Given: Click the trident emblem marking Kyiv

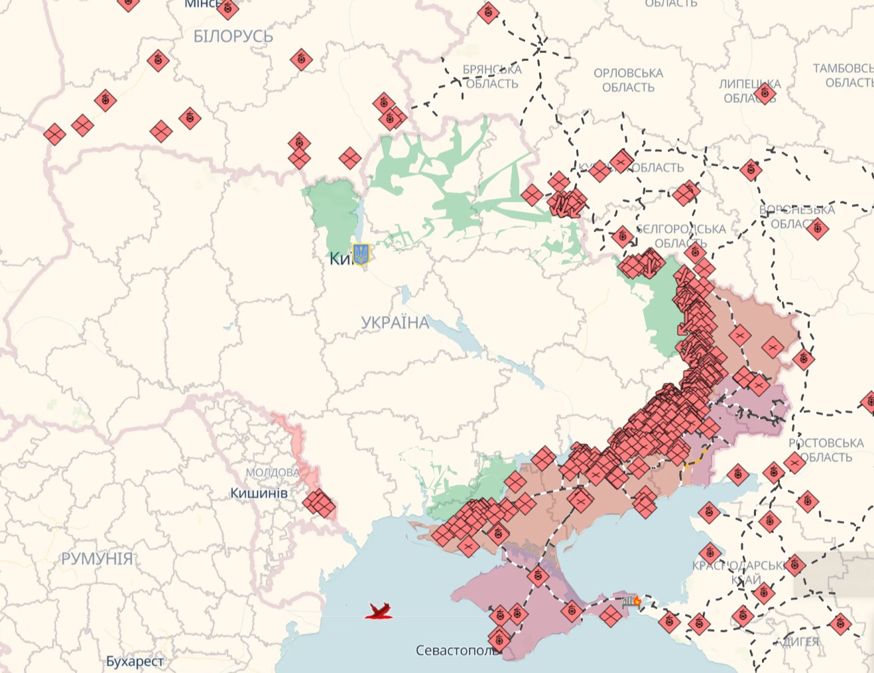Looking at the screenshot, I should tap(361, 254).
